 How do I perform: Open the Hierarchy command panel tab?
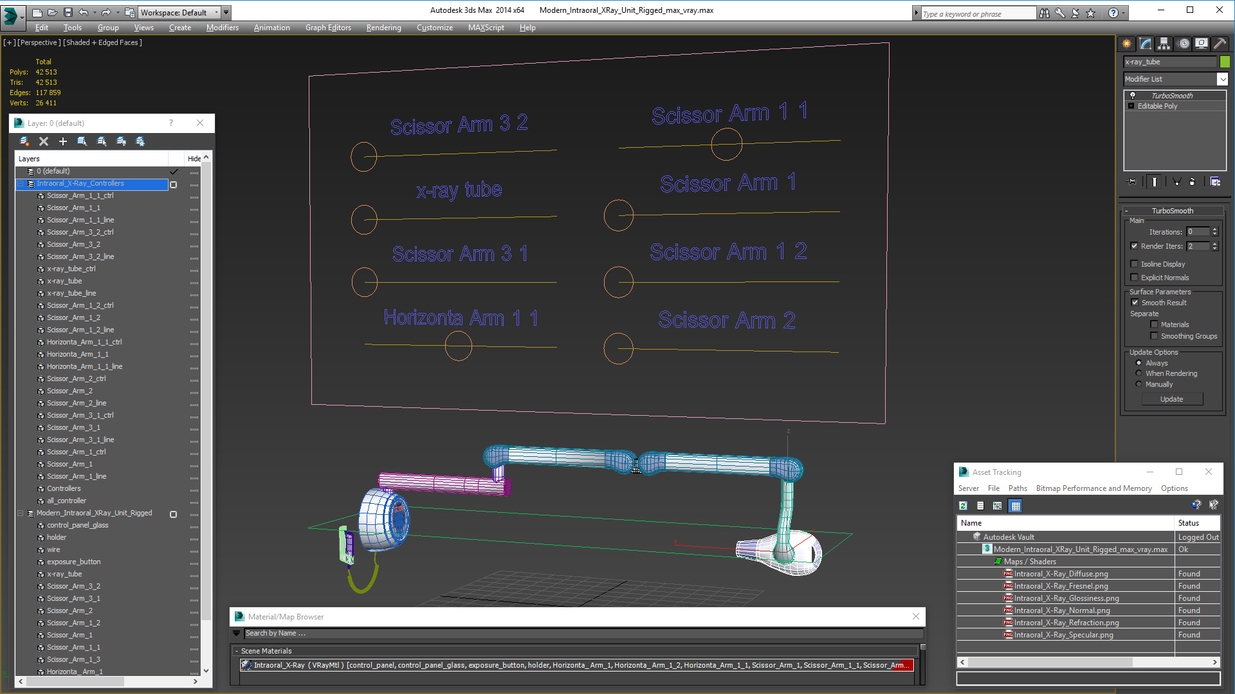[x=1164, y=44]
